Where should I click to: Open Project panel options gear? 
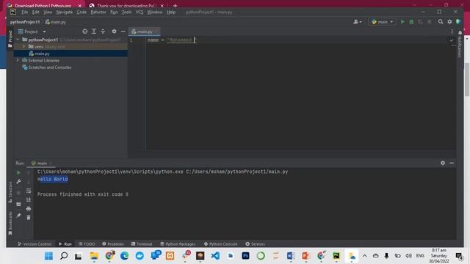(x=115, y=32)
